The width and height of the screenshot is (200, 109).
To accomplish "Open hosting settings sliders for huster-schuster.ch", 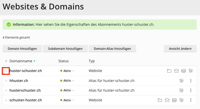I will pos(191,71).
